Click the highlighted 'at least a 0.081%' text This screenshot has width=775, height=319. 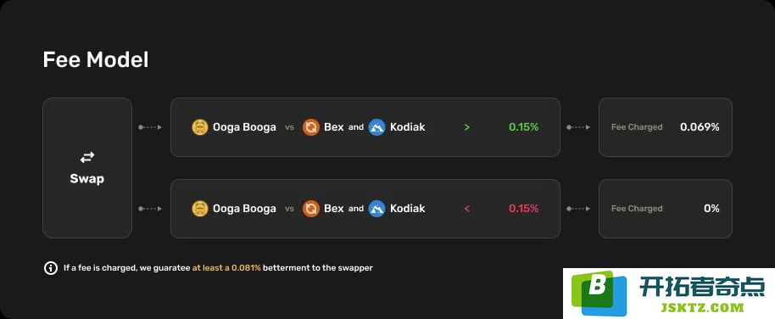(226, 268)
